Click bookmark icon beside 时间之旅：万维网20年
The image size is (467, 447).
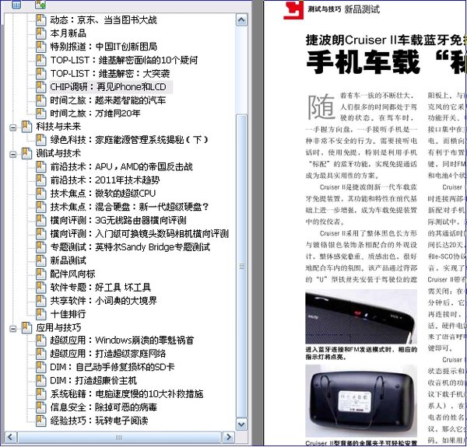click(x=40, y=113)
